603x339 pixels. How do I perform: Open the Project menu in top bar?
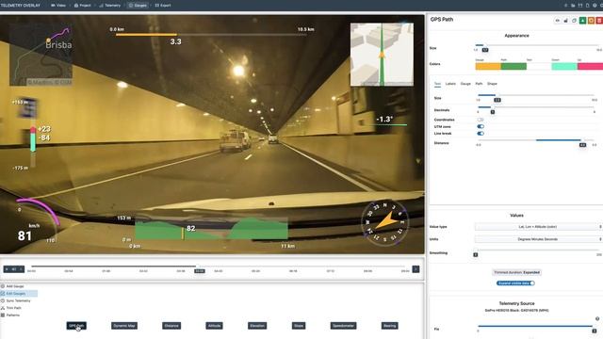click(x=82, y=6)
